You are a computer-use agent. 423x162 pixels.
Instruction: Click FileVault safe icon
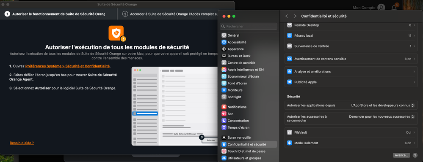(x=290, y=132)
